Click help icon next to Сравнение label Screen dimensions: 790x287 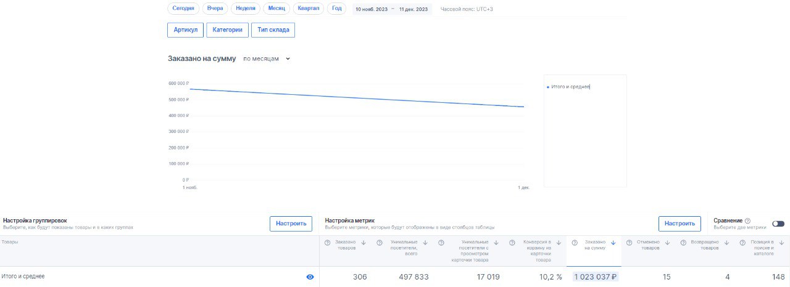tap(747, 220)
